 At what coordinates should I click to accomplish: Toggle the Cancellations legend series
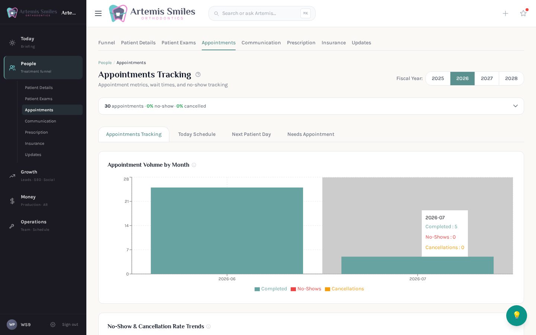[344, 289]
